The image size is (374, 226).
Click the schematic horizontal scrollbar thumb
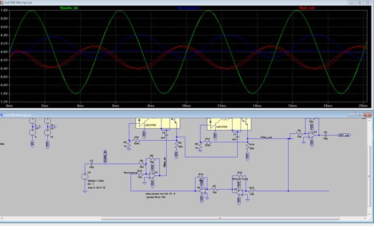220,218
